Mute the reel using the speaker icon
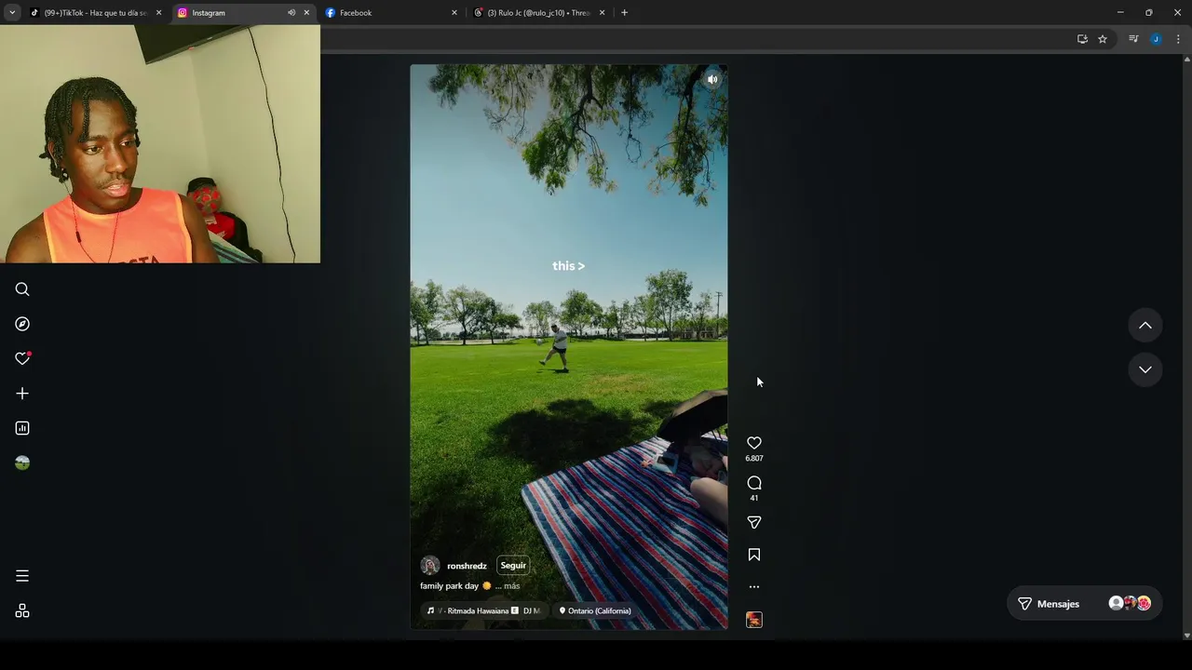This screenshot has width=1192, height=670. (712, 79)
